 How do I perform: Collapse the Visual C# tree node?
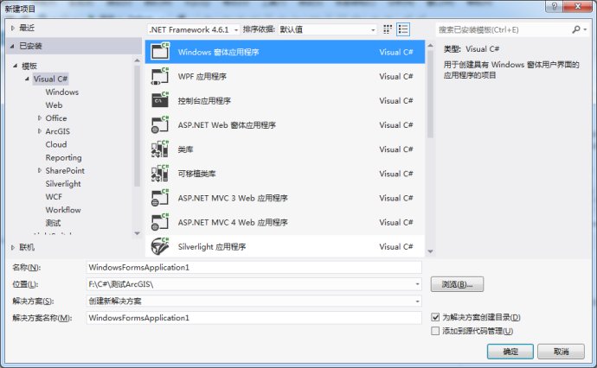coord(27,79)
